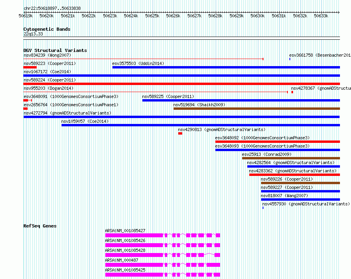Click the nsv589223 (Cooper2011) red bar
Viewport: 351px width, 279px height.
pos(30,67)
